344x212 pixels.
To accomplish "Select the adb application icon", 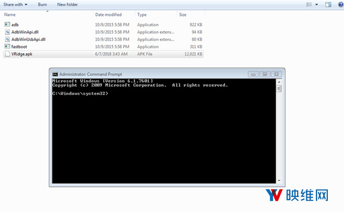I will point(7,25).
